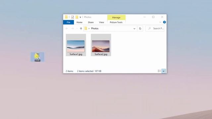Screen dimensions: 212x119
Task: Expand breadcrumb chevron before Photos
Action: [x=89, y=28]
